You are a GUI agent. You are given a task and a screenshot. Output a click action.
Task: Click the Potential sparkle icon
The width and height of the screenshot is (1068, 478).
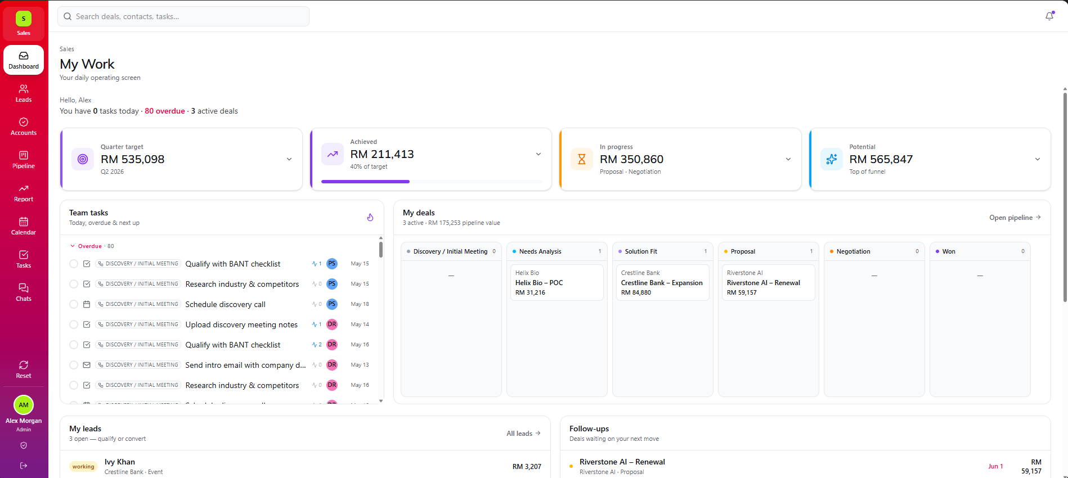pos(832,159)
